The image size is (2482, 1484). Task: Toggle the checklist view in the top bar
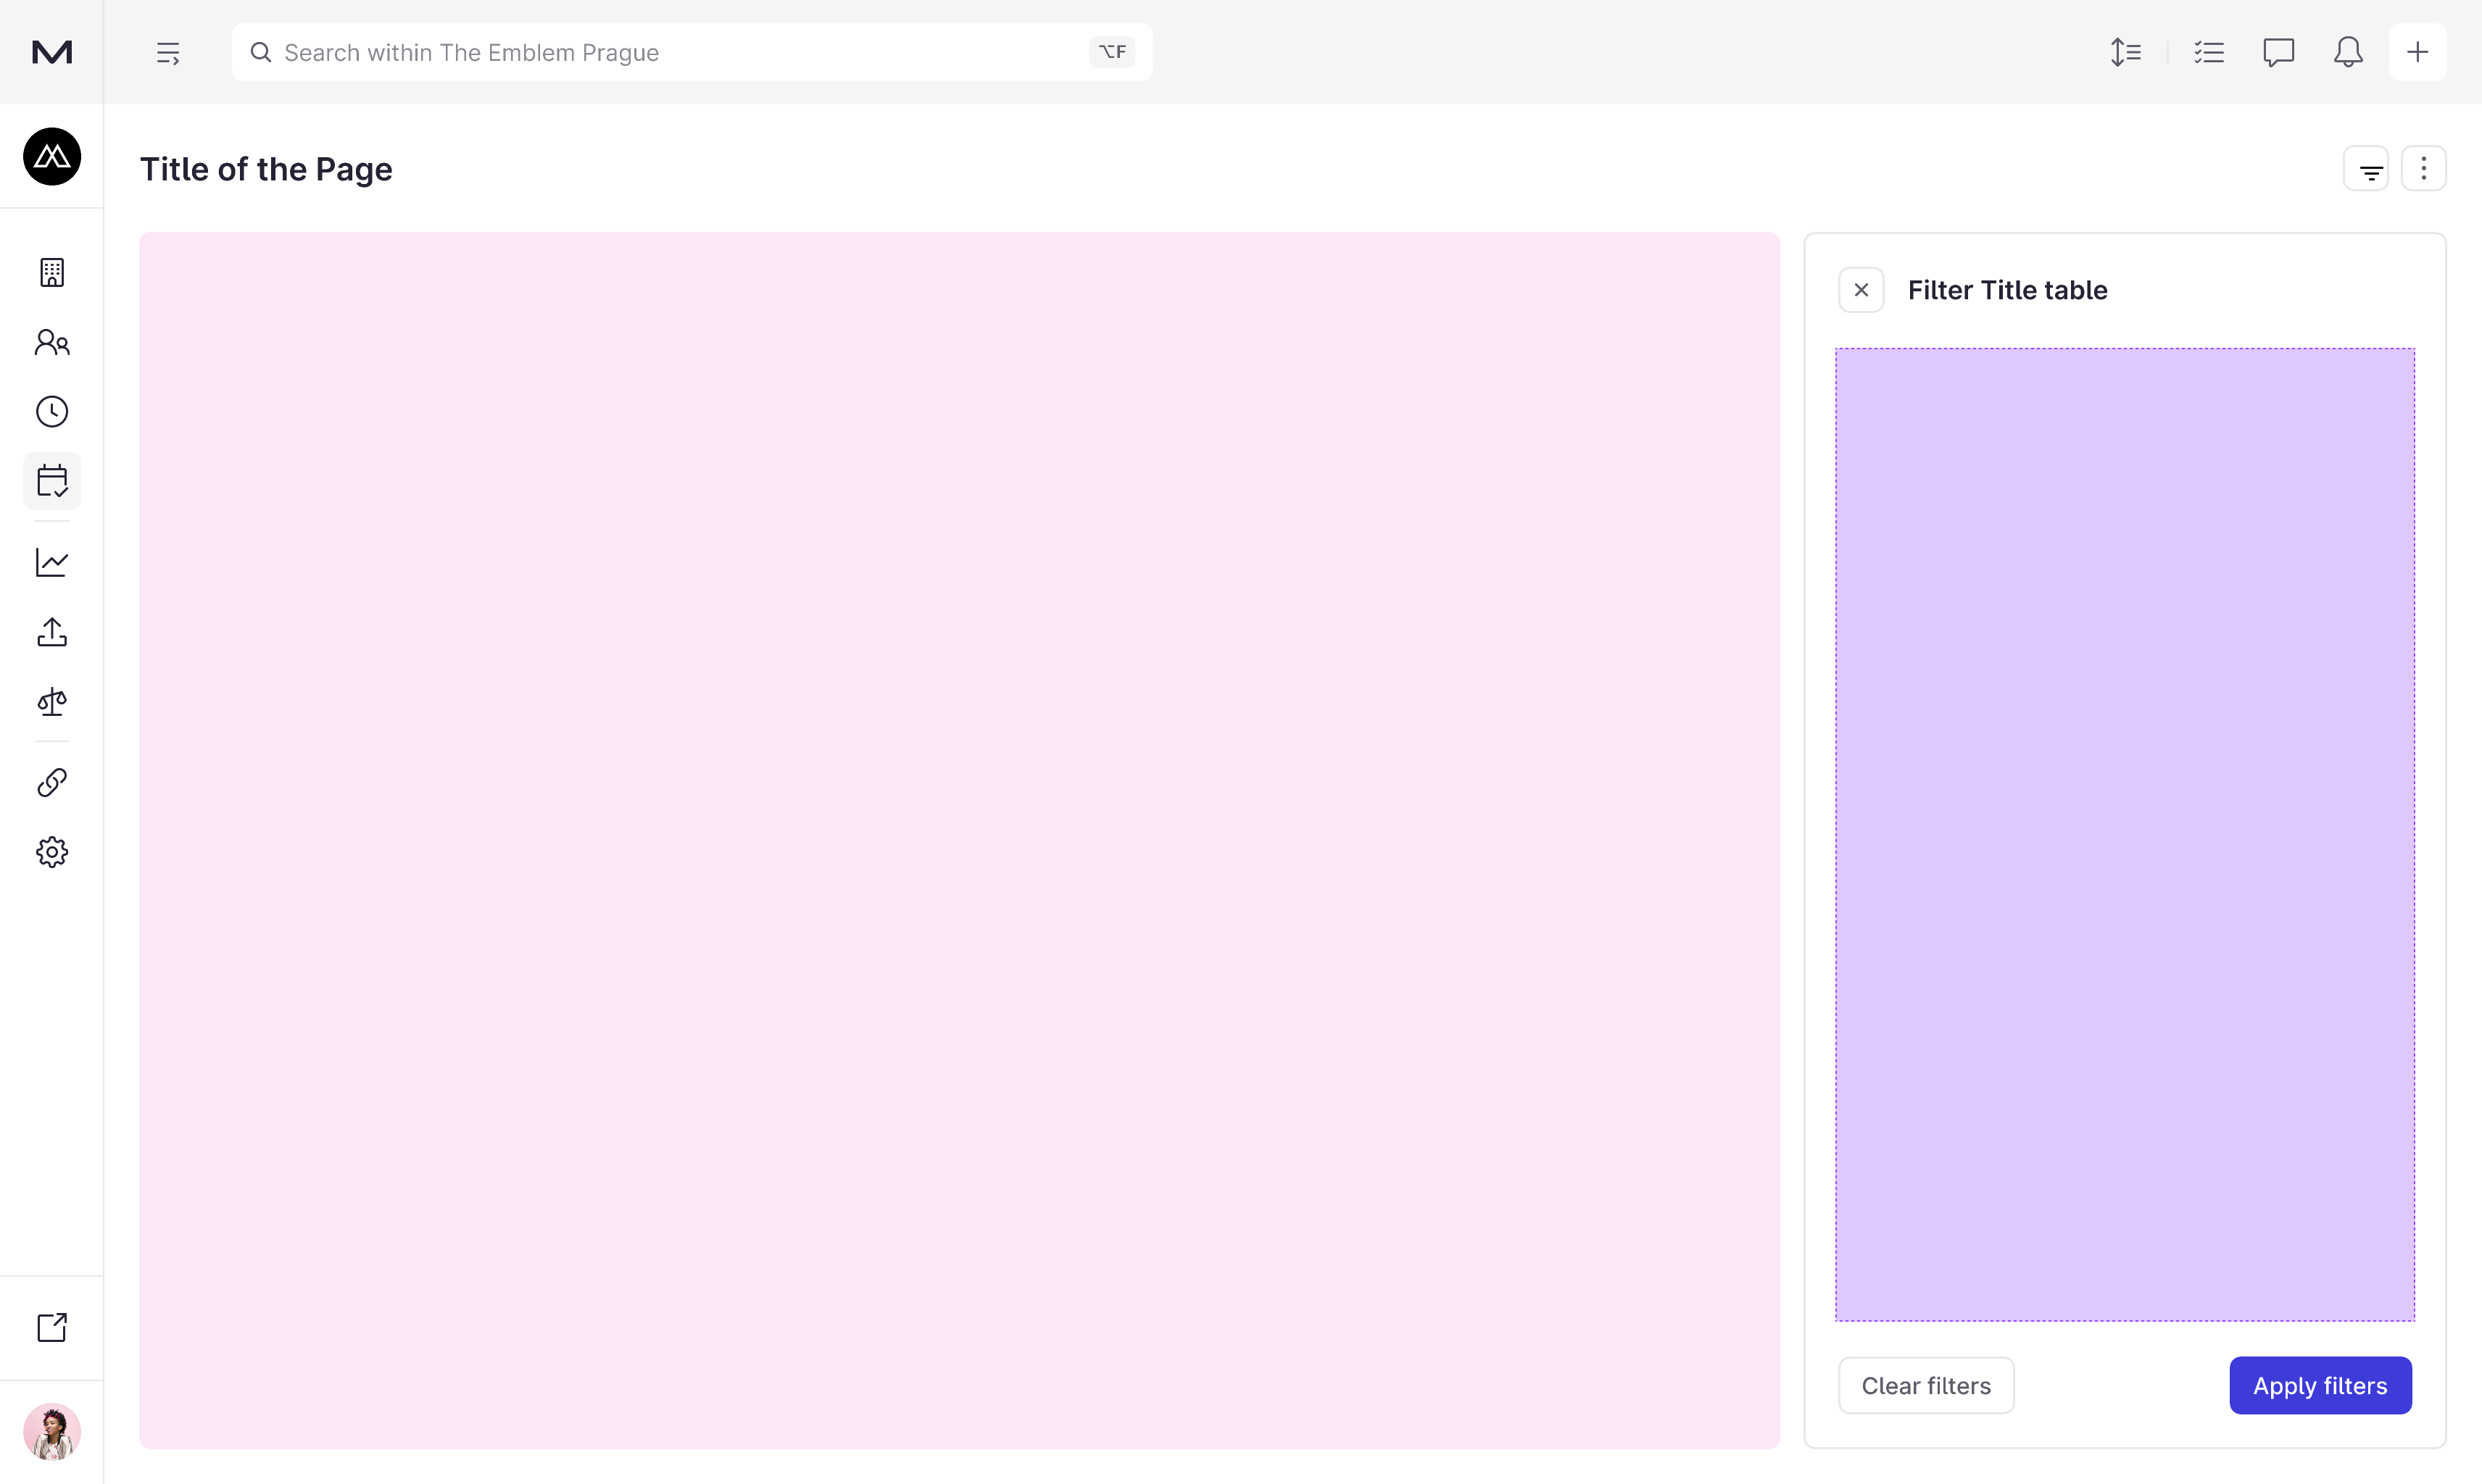pyautogui.click(x=2210, y=51)
